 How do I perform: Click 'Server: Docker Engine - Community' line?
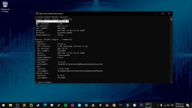click(x=53, y=39)
